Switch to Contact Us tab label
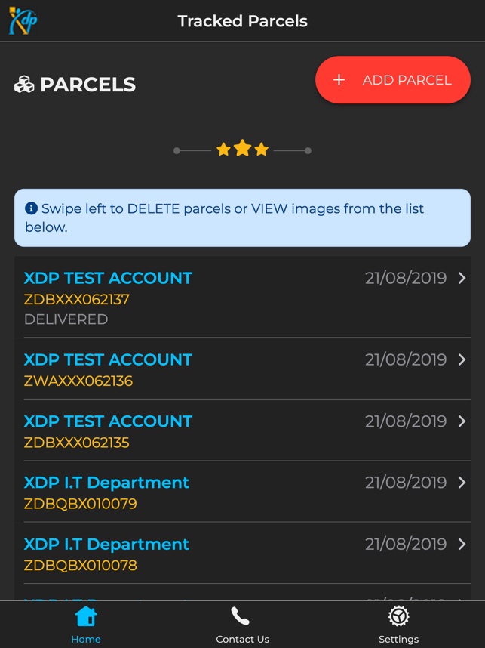Image resolution: width=485 pixels, height=648 pixels. click(242, 639)
